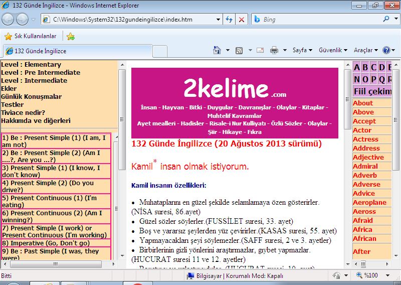401x285 pixels.
Task: Open the feeds dropdown arrow
Action: tap(250, 50)
